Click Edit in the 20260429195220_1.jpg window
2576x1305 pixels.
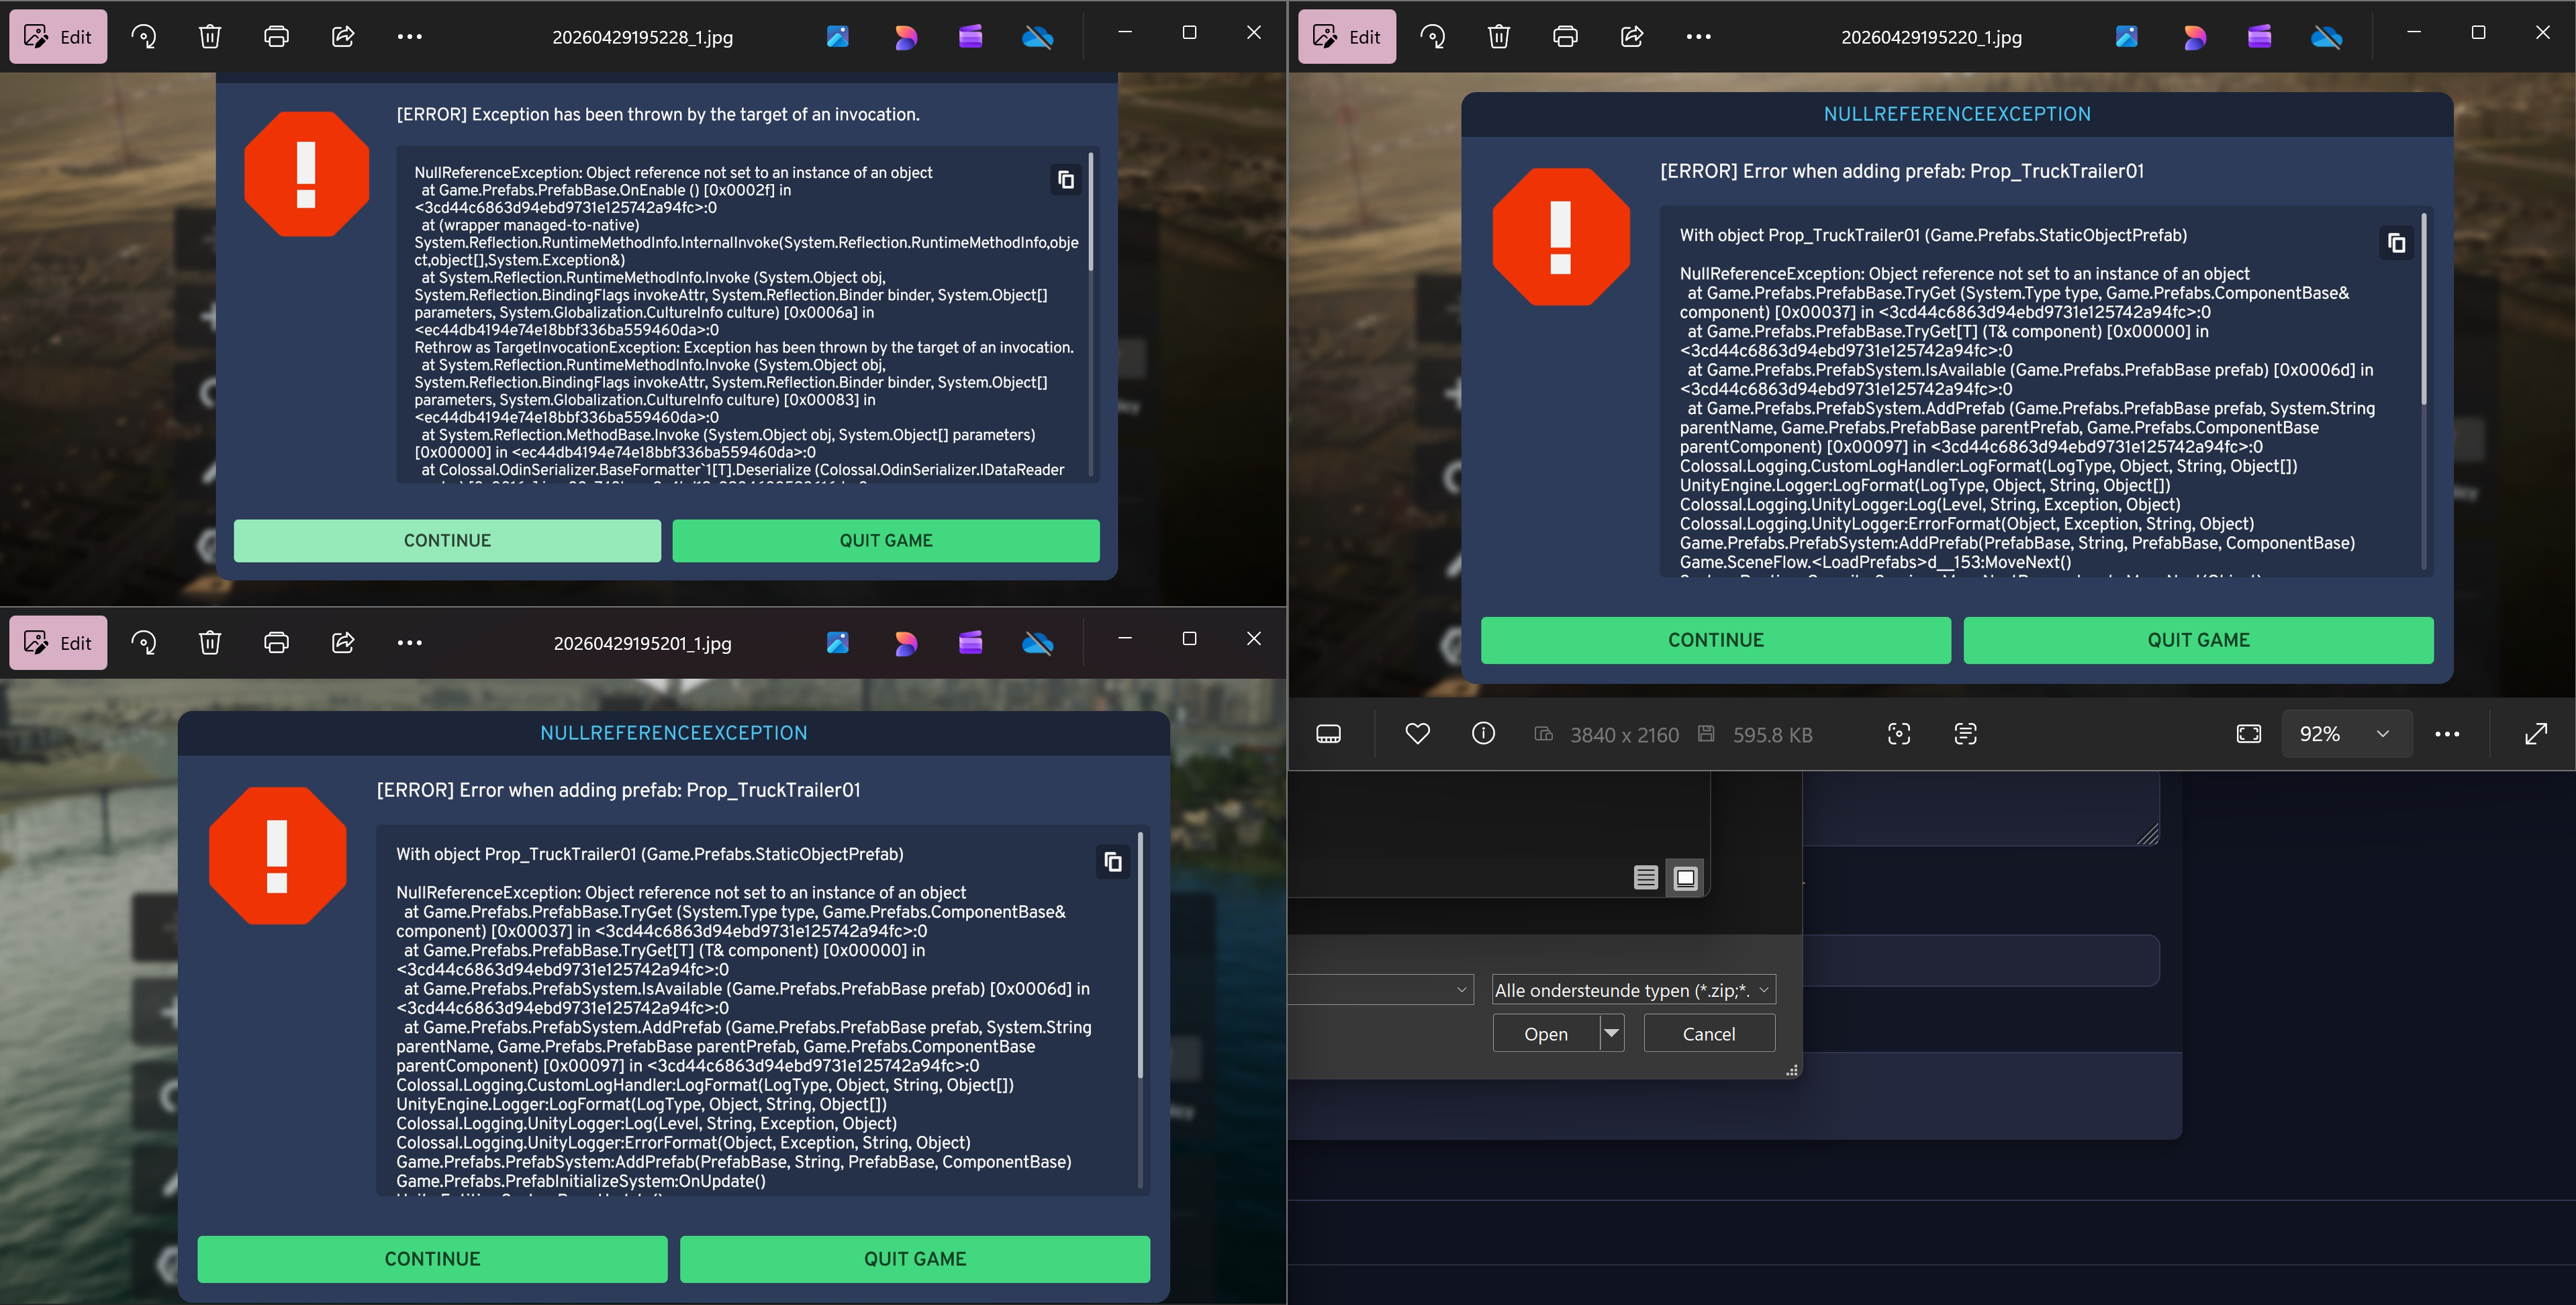tap(1347, 37)
